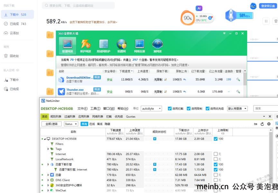Click the AI badge in Xunlei header
Viewport: 278px width, 193px height.
point(199,8)
